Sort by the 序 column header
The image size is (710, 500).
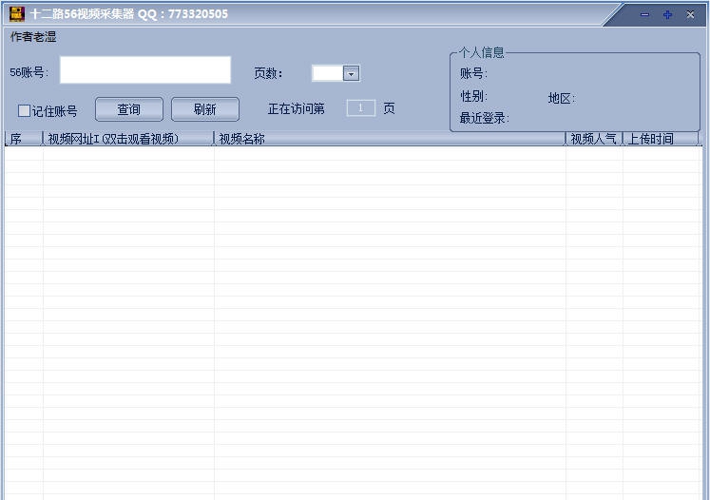pyautogui.click(x=24, y=139)
